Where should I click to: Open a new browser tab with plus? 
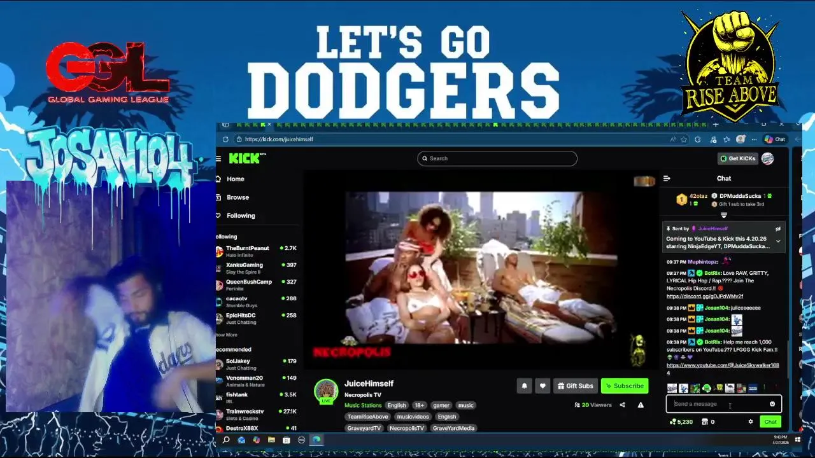tap(716, 125)
